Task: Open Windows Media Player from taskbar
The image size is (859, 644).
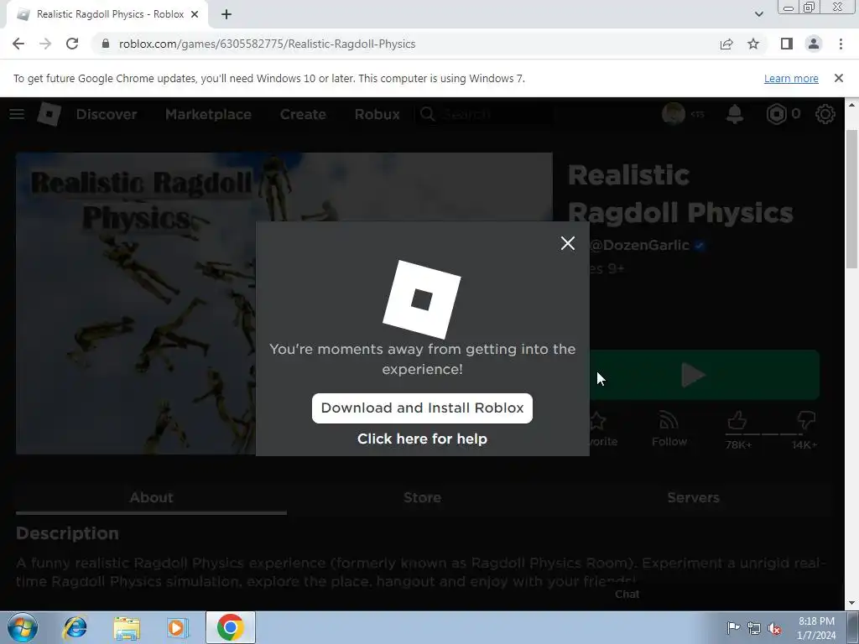Action: click(176, 627)
